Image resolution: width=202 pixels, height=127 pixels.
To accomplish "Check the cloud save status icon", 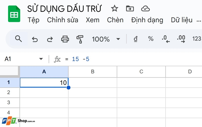I will 145,9.
